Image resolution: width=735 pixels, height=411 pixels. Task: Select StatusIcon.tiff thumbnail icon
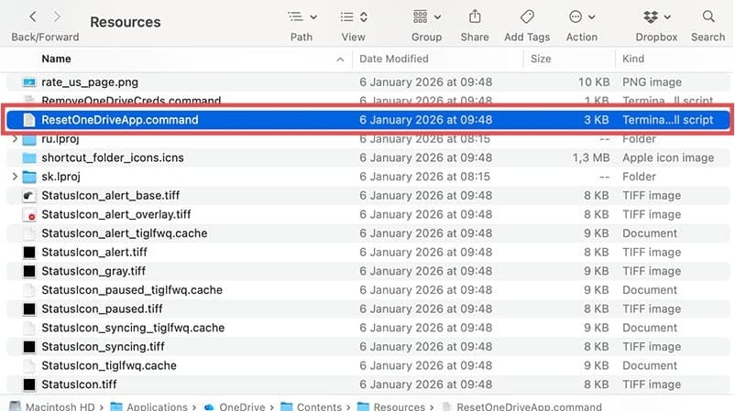click(x=29, y=384)
